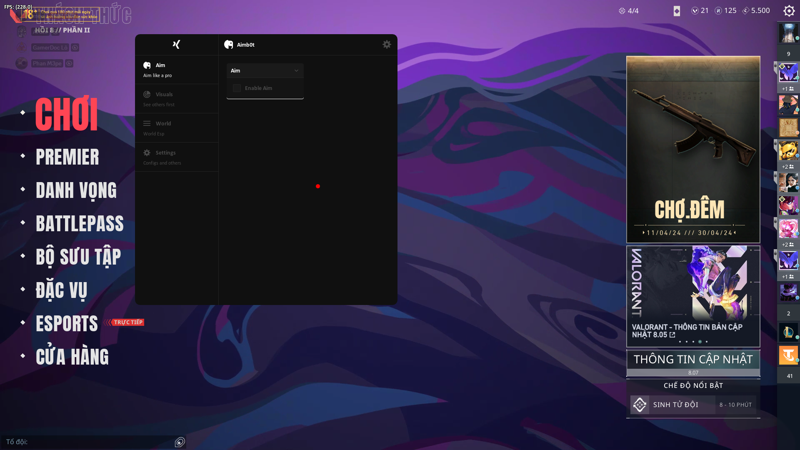Switch to the Visuals tab in overlay sidebar
This screenshot has width=800, height=450.
(x=177, y=99)
